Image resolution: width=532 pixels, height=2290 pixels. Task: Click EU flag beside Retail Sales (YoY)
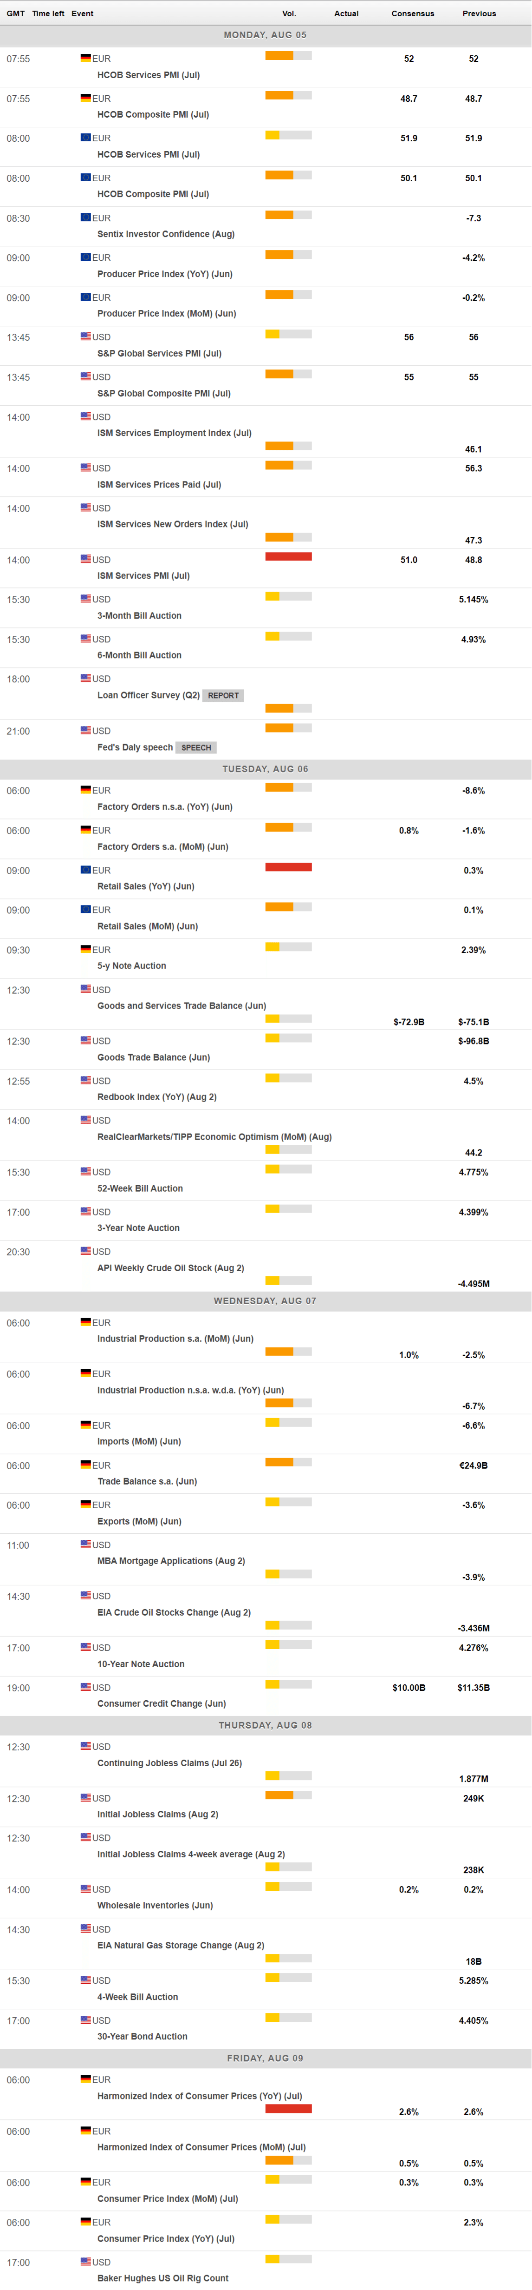point(85,870)
